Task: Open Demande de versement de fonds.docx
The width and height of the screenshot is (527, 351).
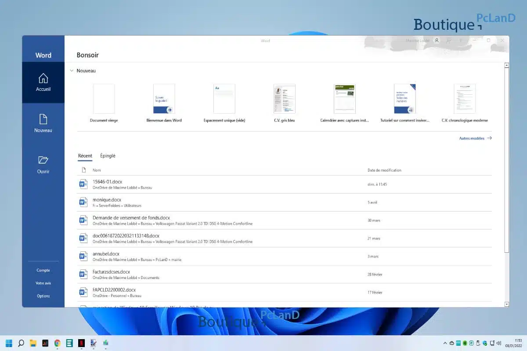Action: [285, 220]
